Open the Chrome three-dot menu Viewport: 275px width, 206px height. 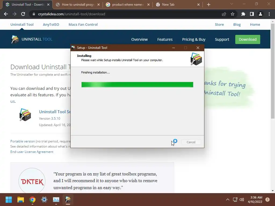tap(269, 14)
